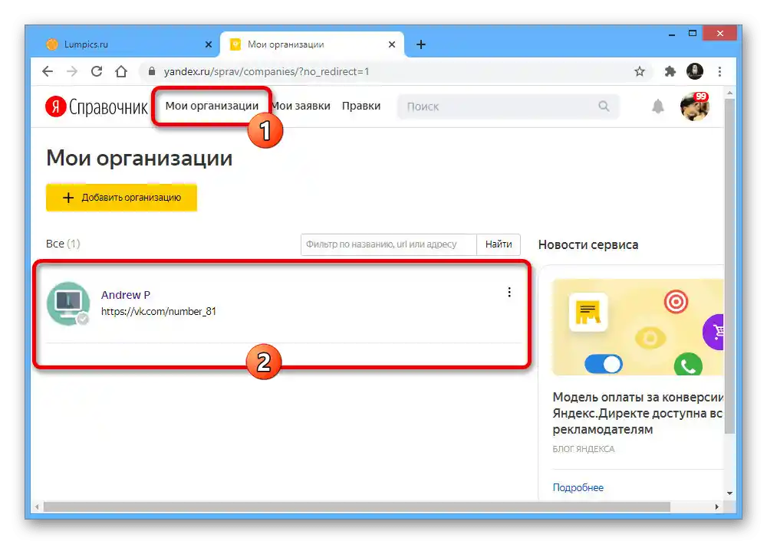This screenshot has height=544, width=767.
Task: Open a new browser tab
Action: [x=420, y=44]
